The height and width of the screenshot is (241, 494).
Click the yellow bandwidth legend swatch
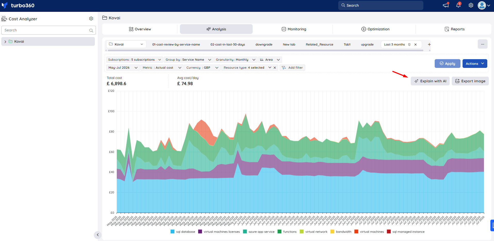pyautogui.click(x=332, y=231)
